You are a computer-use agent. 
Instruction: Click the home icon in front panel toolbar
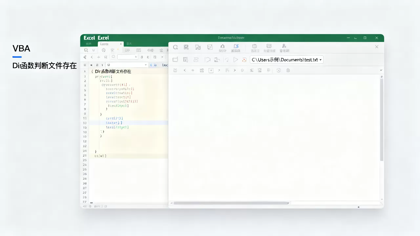coord(222,47)
